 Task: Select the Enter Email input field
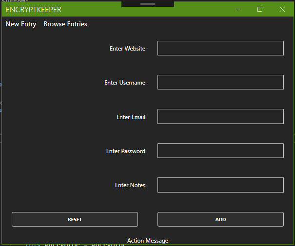click(220, 117)
